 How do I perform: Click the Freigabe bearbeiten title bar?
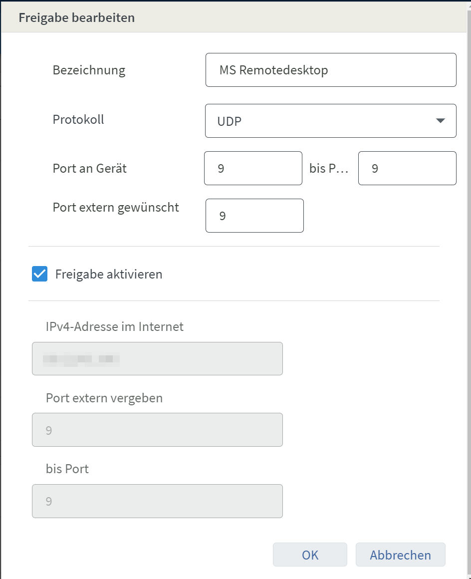tap(235, 18)
